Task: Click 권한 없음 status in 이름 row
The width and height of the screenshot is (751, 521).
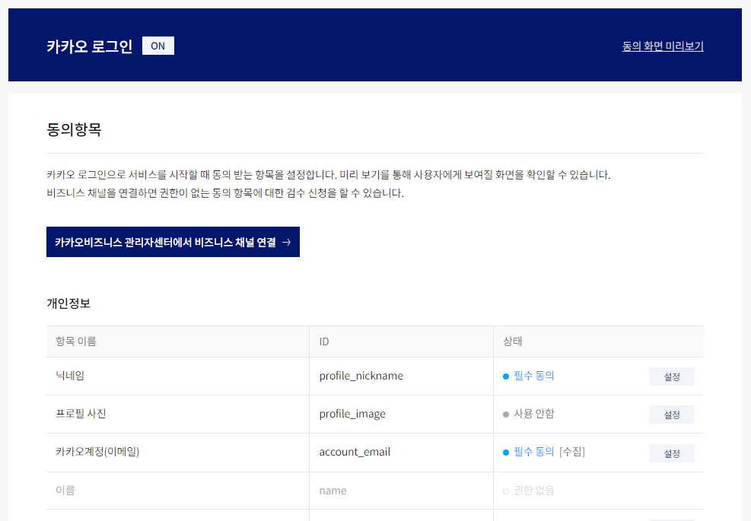Action: (x=528, y=491)
